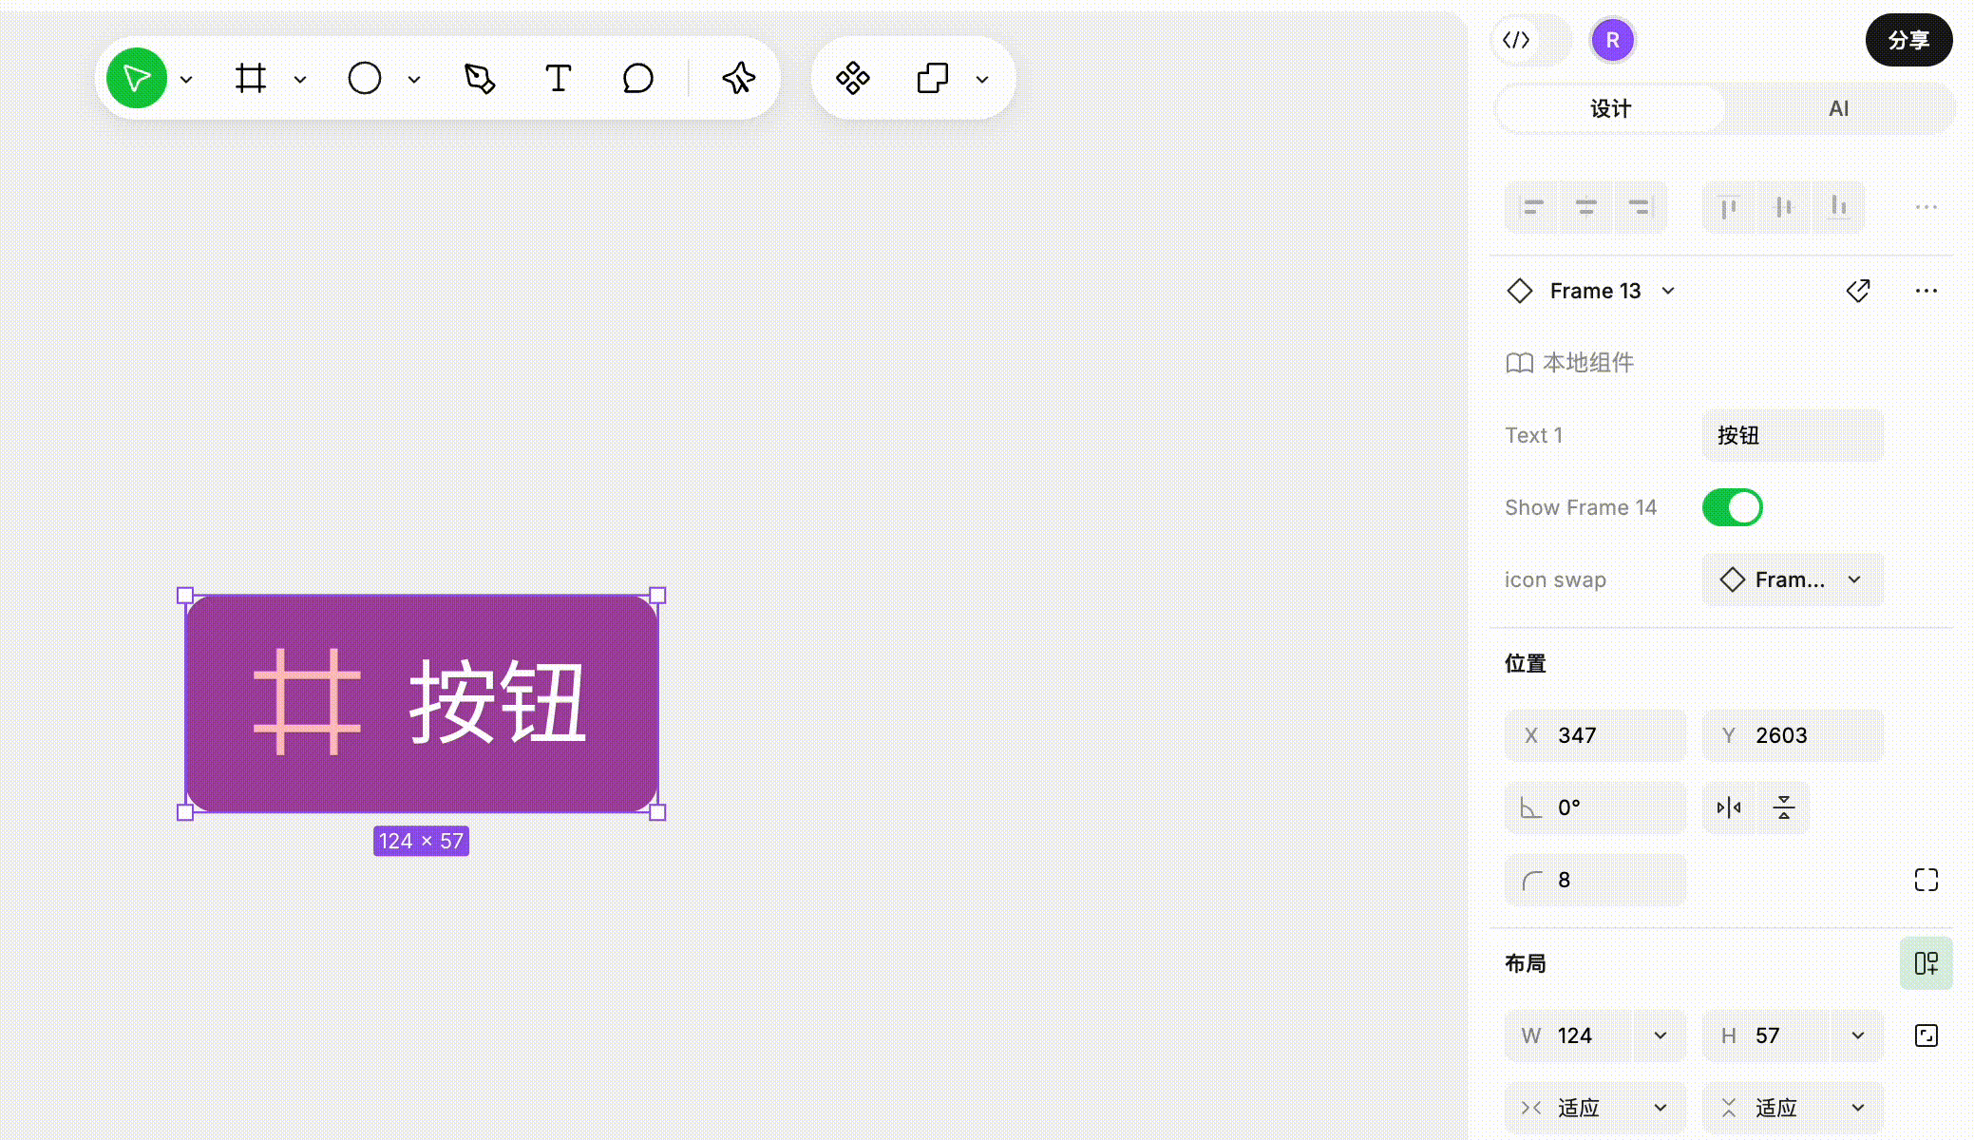Expand the boolean operations dropdown chevron
Screen dimensions: 1974x1140
[982, 79]
